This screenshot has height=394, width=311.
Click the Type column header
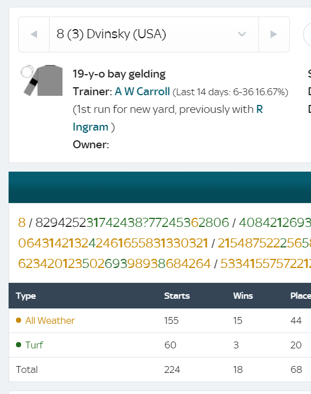point(26,296)
